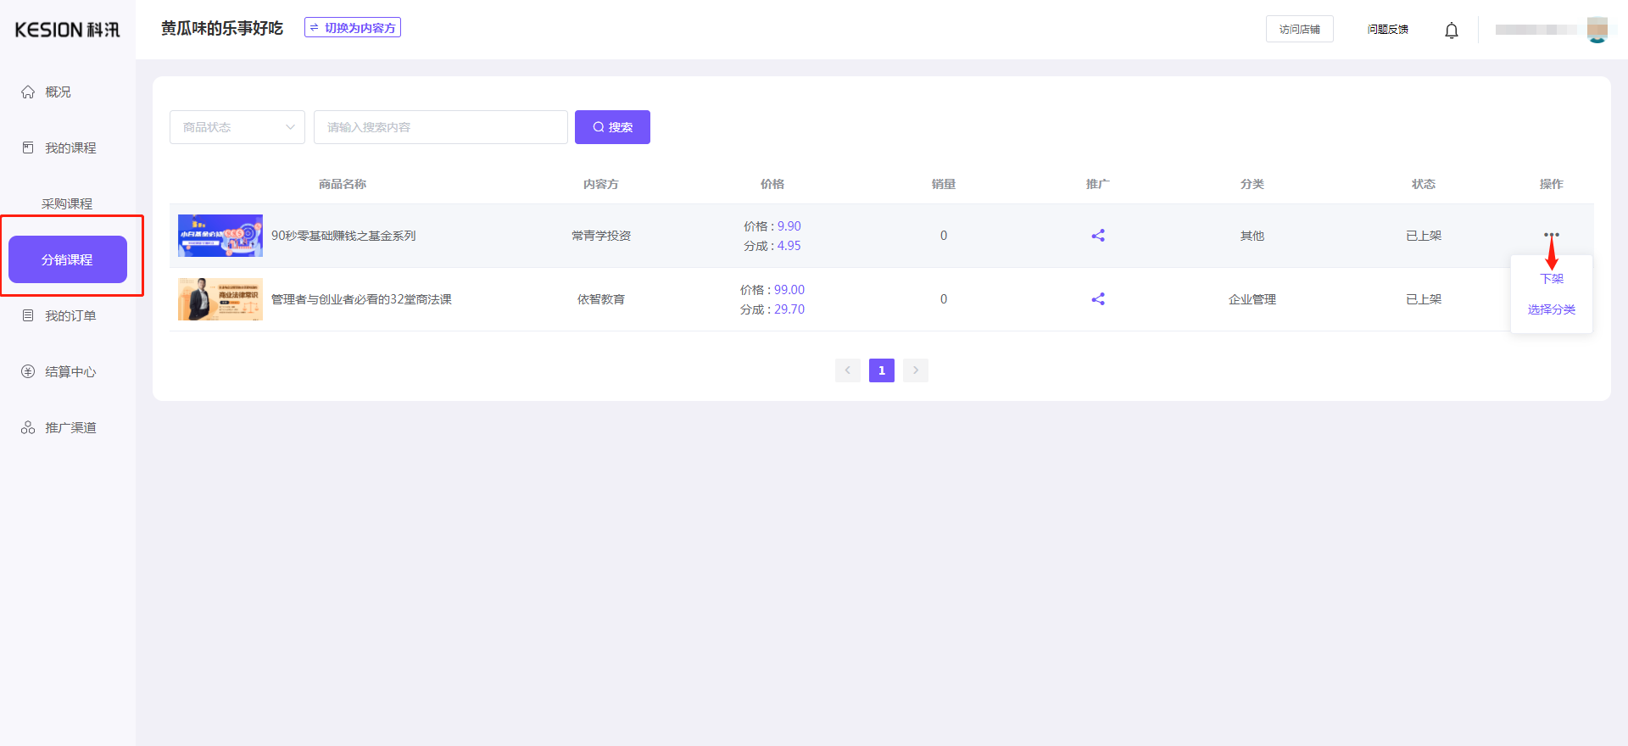
Task: Click the 访问店铺 button
Action: (x=1299, y=29)
